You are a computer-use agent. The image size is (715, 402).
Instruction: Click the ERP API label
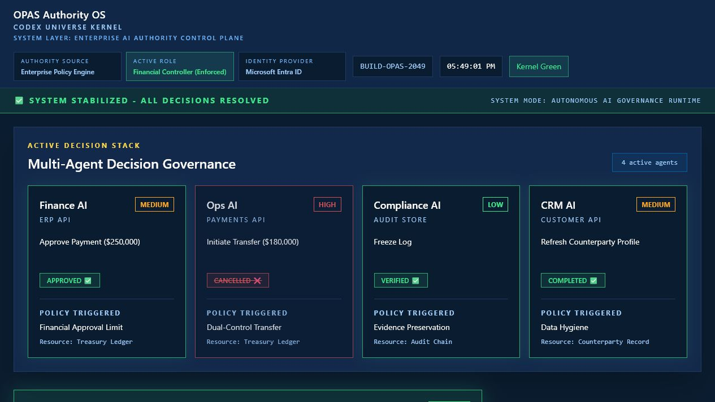tap(55, 220)
